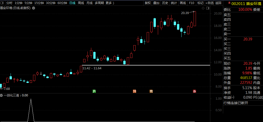Image resolution: width=263 pixels, height=122 pixels.
Task: Click the 叠加 overlay button
Action: pyautogui.click(x=156, y=3)
